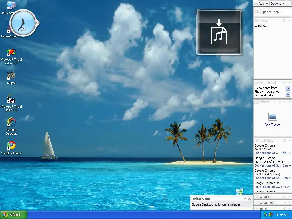
Task: Click the Safely Remove Hardware tray icon
Action: (265, 215)
